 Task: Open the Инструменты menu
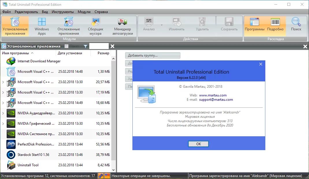tap(63, 12)
